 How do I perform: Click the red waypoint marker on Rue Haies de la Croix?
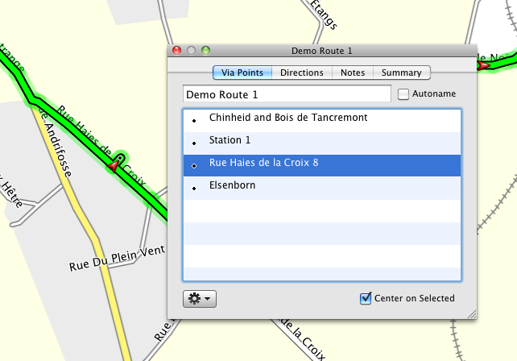(114, 164)
